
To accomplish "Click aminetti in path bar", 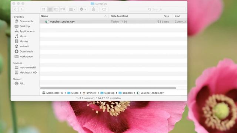I will [90, 93].
